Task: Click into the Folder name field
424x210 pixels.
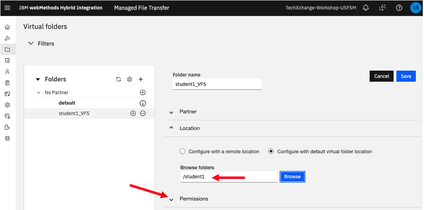Action: coord(217,84)
